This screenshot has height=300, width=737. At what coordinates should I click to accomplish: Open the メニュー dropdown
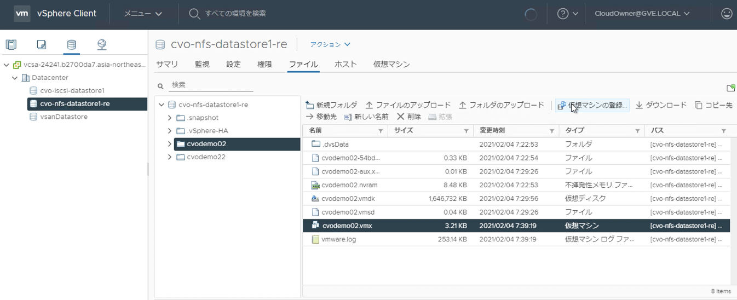pos(142,14)
